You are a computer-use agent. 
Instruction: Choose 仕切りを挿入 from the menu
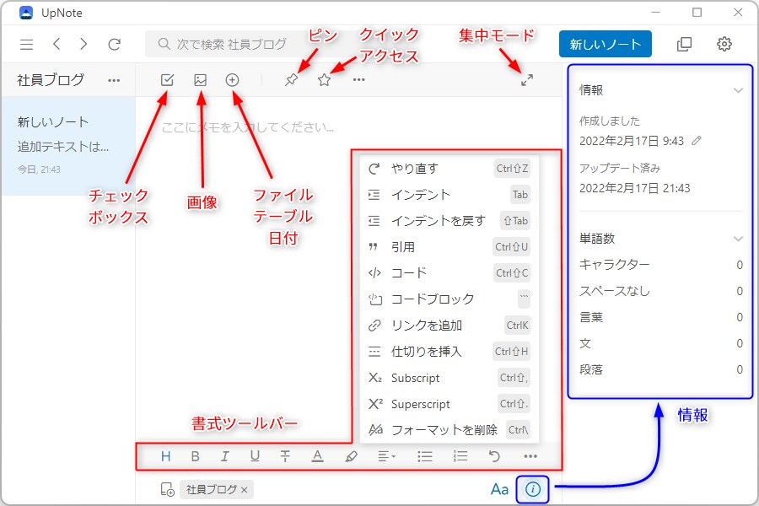(449, 352)
